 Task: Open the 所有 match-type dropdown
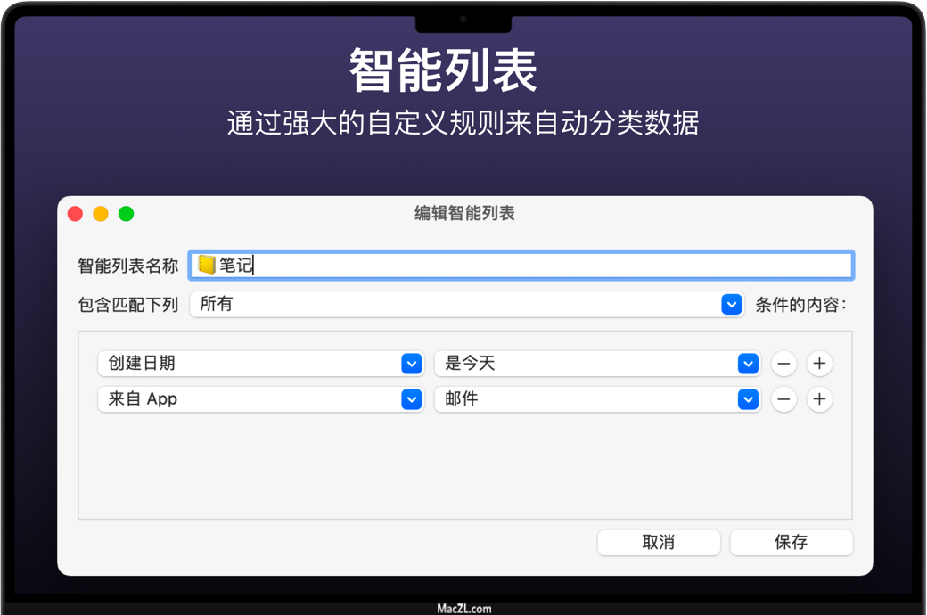466,305
